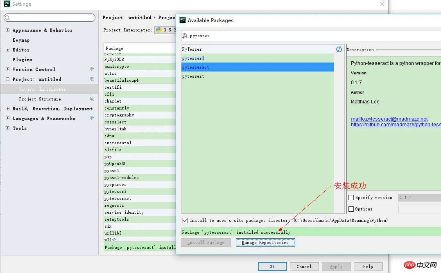Toggle Install to user's site packages checkbox
Viewport: 441px width, 273px height.
point(185,220)
